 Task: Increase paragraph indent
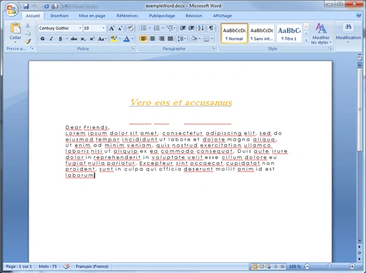pos(191,29)
